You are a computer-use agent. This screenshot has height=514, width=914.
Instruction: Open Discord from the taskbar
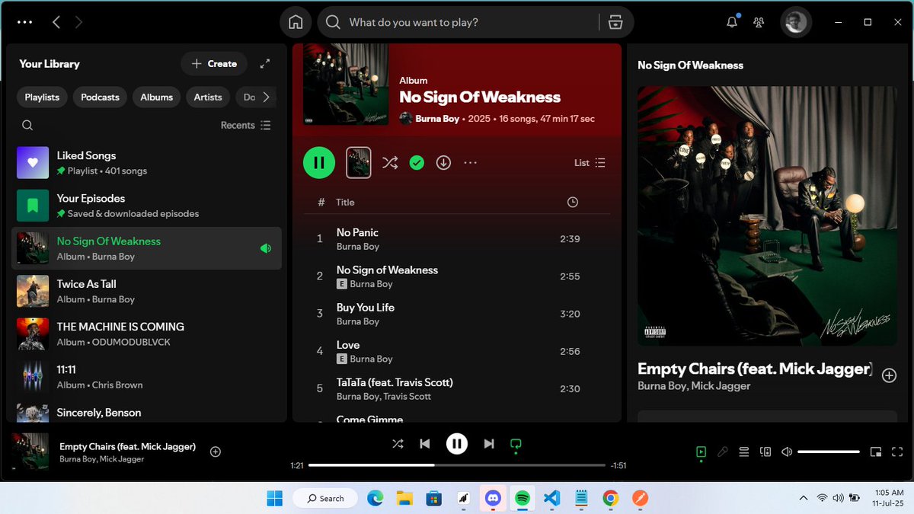point(493,498)
